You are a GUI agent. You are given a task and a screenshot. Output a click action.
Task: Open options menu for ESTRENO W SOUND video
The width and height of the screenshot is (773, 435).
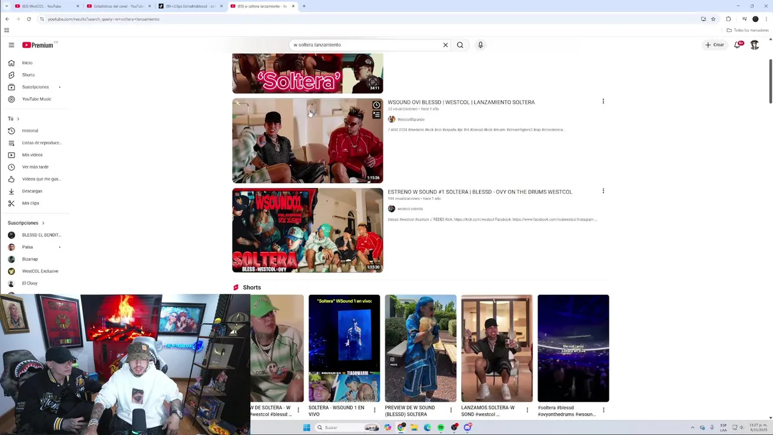pyautogui.click(x=603, y=191)
